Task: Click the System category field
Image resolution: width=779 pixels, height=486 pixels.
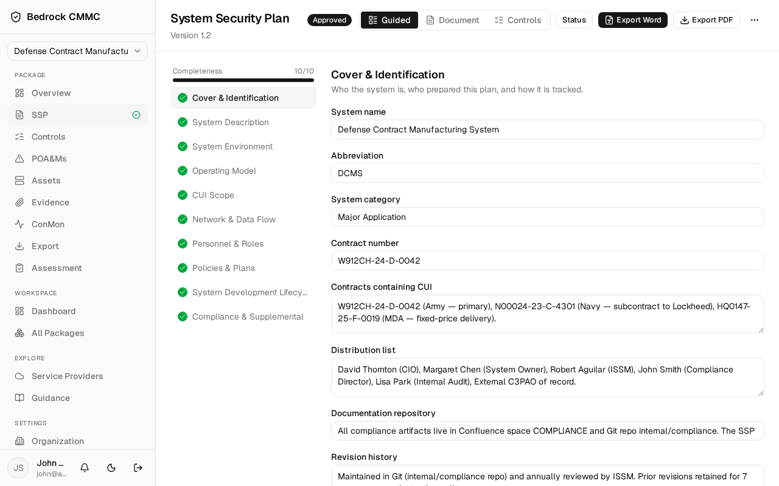Action: 548,217
